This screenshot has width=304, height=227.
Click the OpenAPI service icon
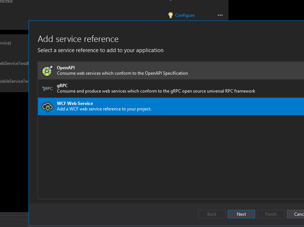[x=47, y=71]
